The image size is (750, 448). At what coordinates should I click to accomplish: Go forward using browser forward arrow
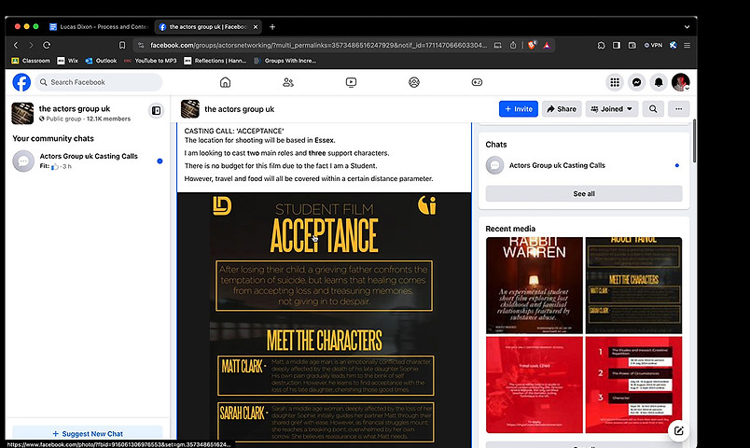(31, 45)
